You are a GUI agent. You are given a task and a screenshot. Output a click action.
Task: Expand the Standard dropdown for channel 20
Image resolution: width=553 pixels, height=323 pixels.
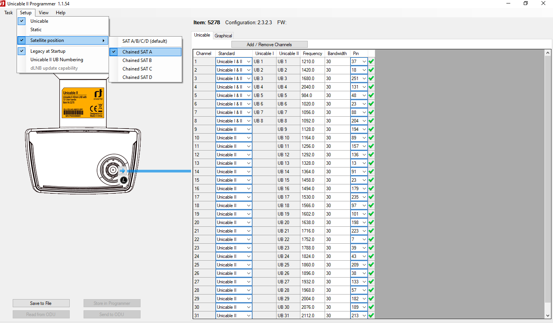[x=248, y=223]
